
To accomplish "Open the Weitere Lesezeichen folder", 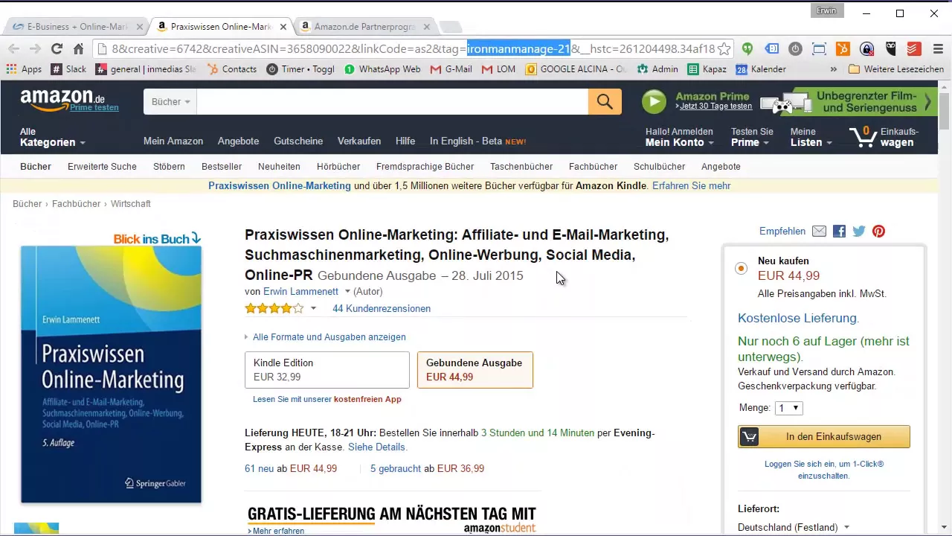I will pyautogui.click(x=896, y=69).
